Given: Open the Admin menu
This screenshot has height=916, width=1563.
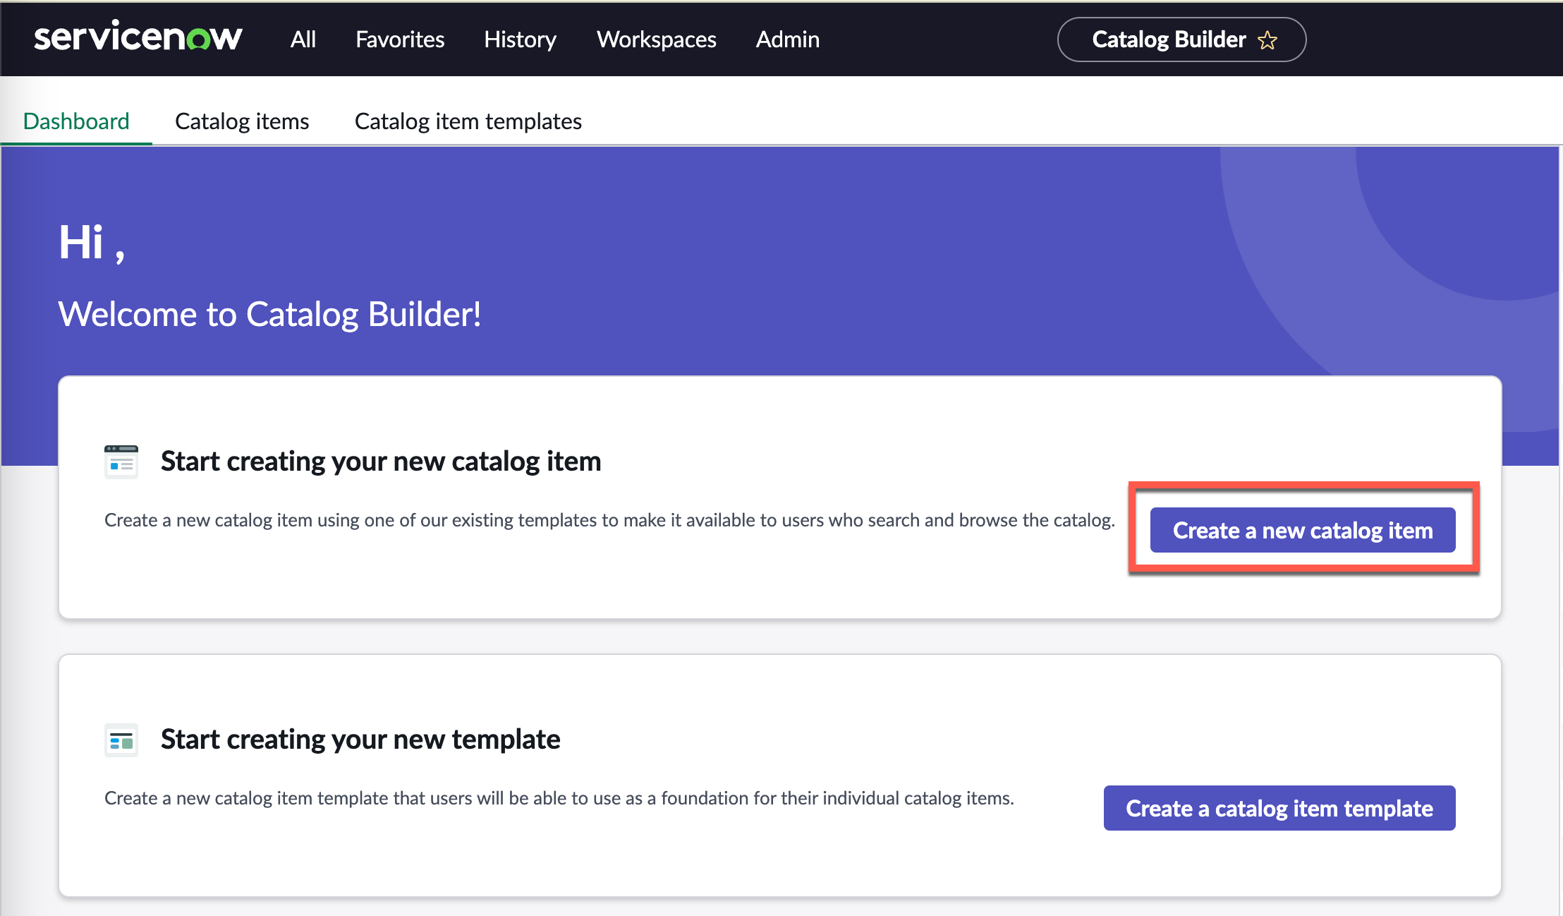Looking at the screenshot, I should [x=788, y=40].
